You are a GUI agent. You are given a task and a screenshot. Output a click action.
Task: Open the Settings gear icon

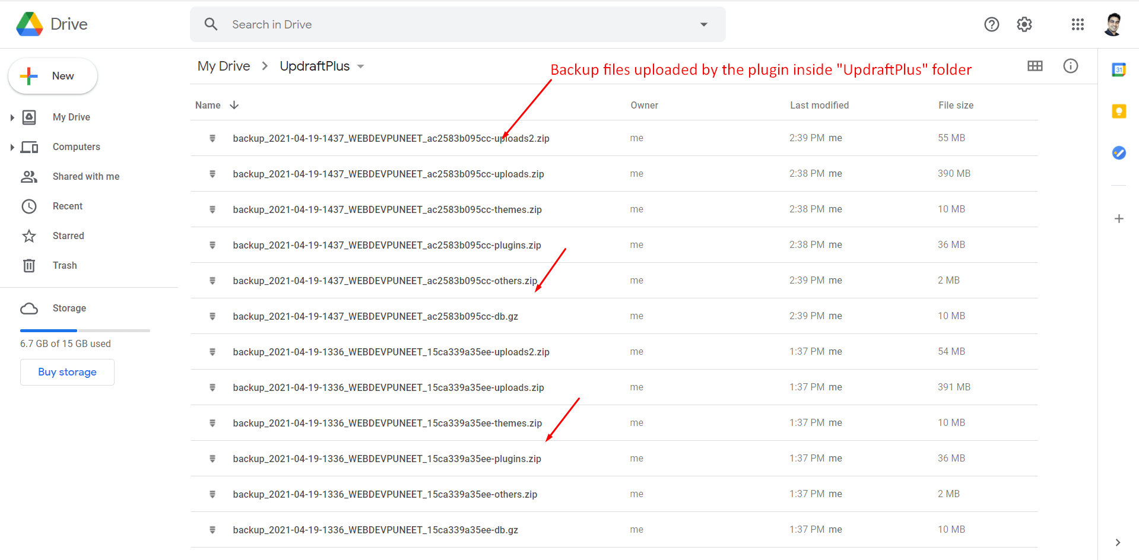pos(1024,24)
